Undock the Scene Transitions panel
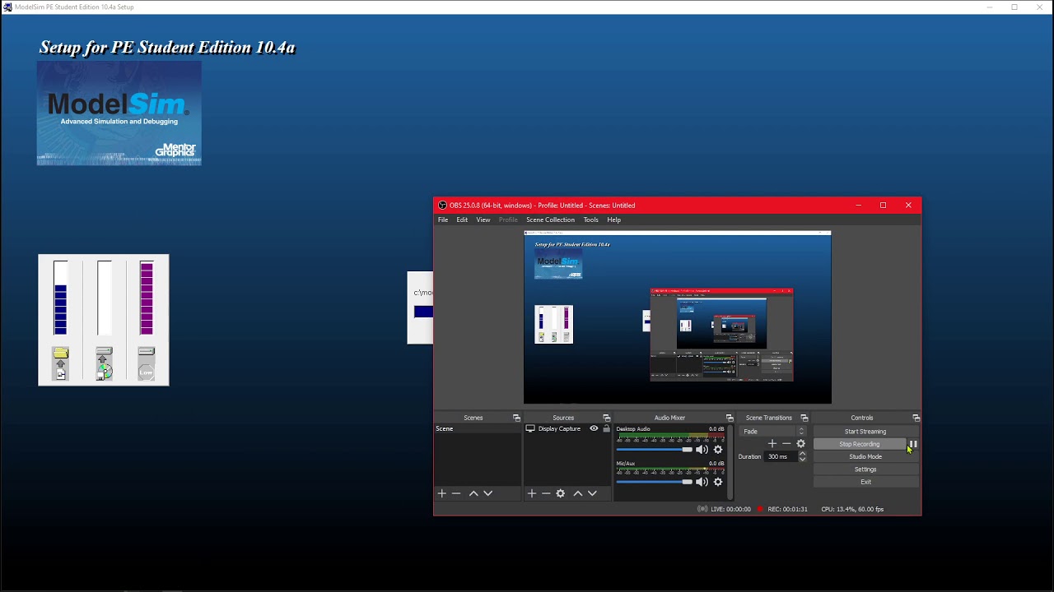The image size is (1054, 592). [x=804, y=418]
